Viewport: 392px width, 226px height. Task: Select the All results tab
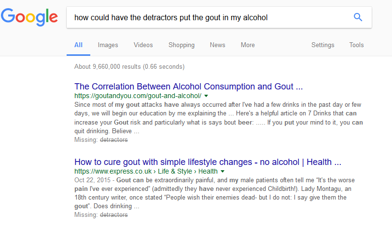78,45
